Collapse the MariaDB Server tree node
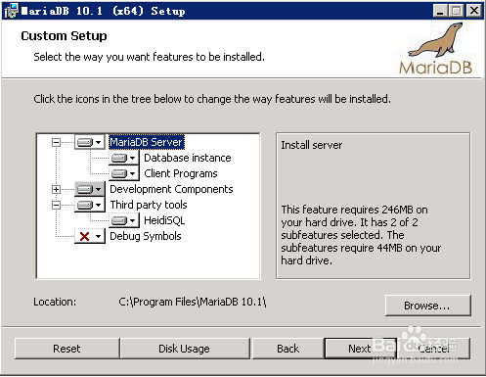 (x=56, y=142)
